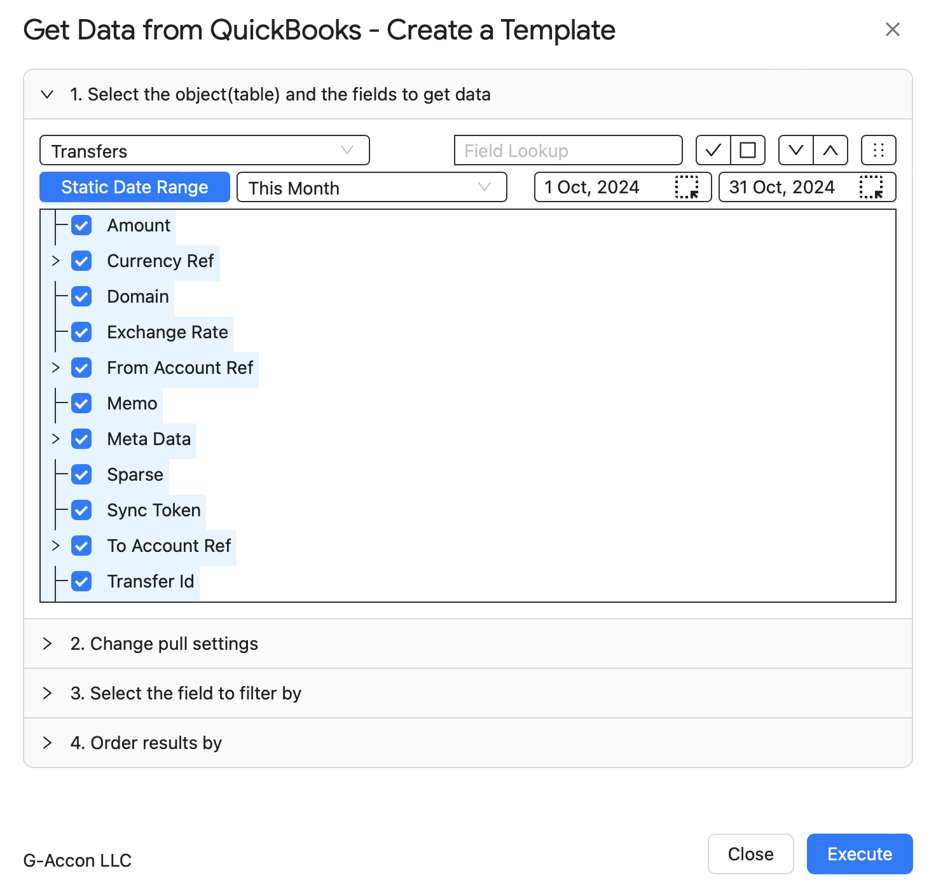Toggle the Sync Token checkbox
This screenshot has height=894, width=936.
click(81, 510)
